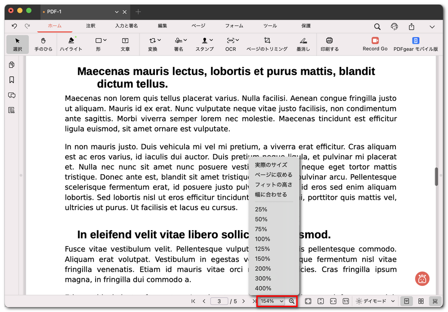Image resolution: width=448 pixels, height=312 pixels.
Task: Switch to two-page view layout
Action: pos(421,301)
